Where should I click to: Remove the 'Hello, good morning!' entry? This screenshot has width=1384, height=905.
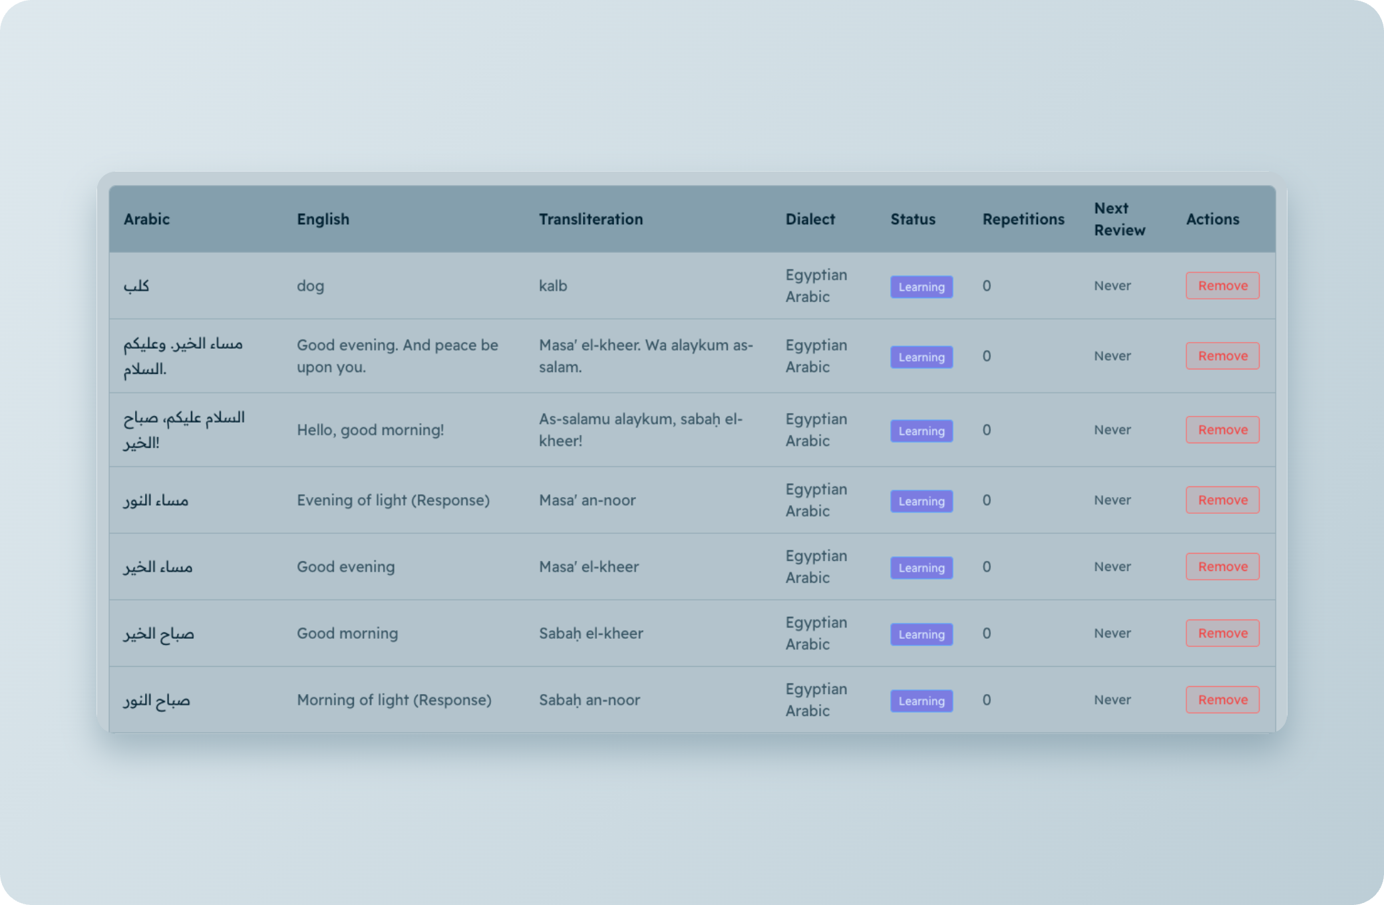(1222, 430)
